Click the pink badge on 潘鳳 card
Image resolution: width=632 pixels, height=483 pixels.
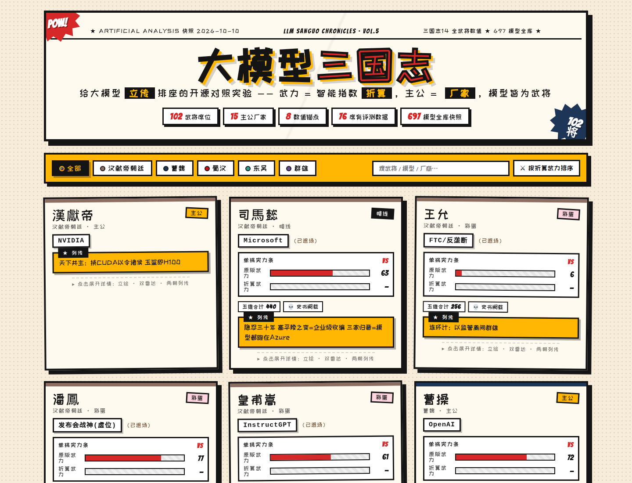pos(197,398)
